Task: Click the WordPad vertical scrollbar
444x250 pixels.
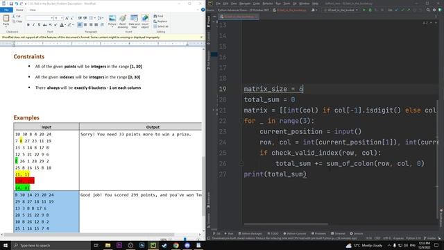Action: click(203, 186)
